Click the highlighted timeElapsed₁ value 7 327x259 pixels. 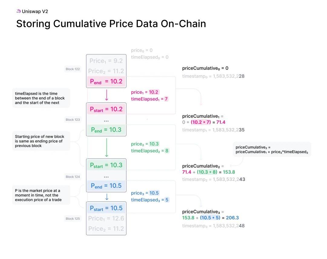coord(166,99)
